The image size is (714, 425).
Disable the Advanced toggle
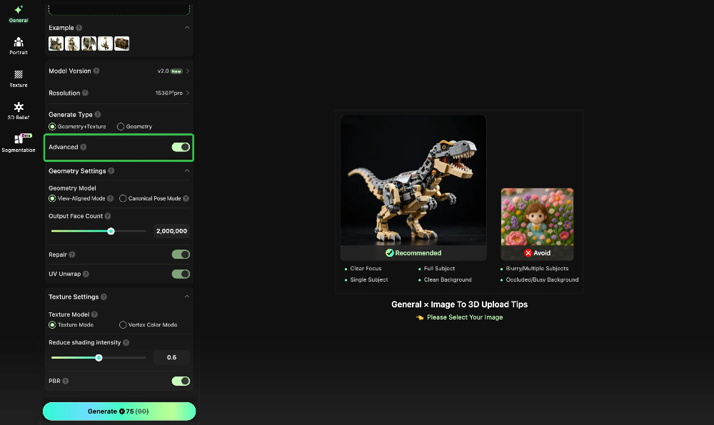point(181,147)
